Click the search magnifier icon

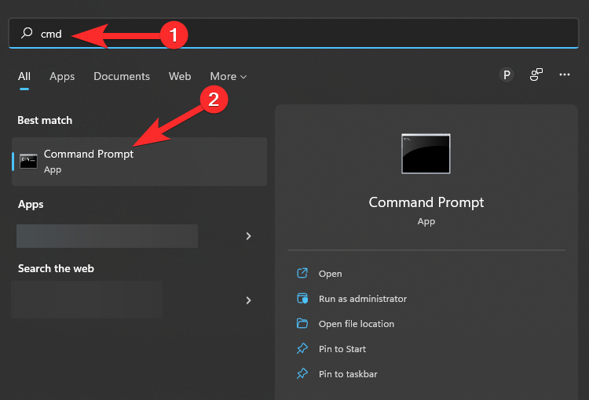[27, 34]
